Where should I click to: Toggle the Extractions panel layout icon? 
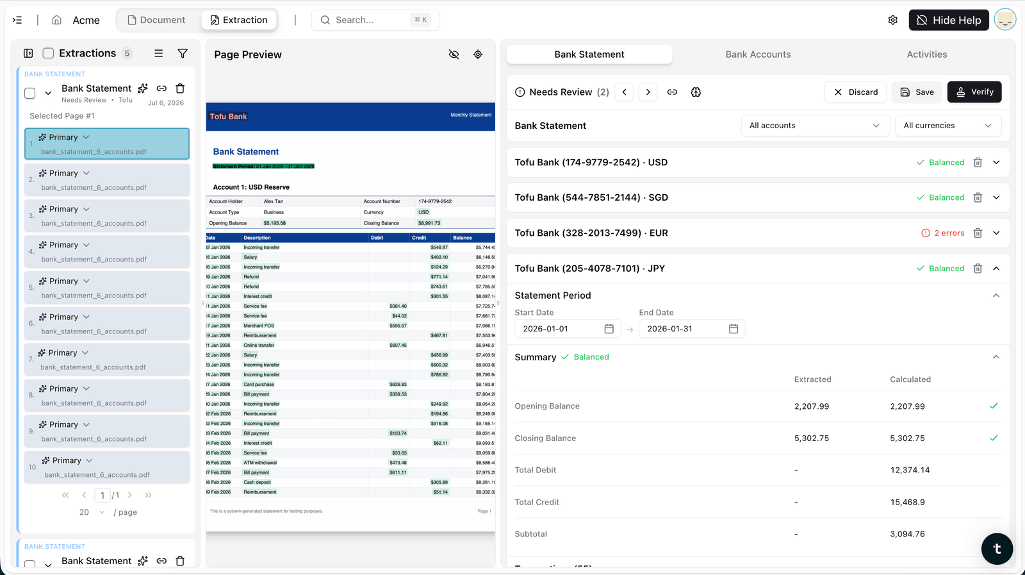coord(28,53)
